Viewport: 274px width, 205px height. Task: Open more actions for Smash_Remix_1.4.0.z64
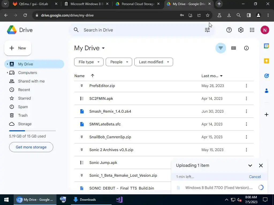click(x=246, y=111)
